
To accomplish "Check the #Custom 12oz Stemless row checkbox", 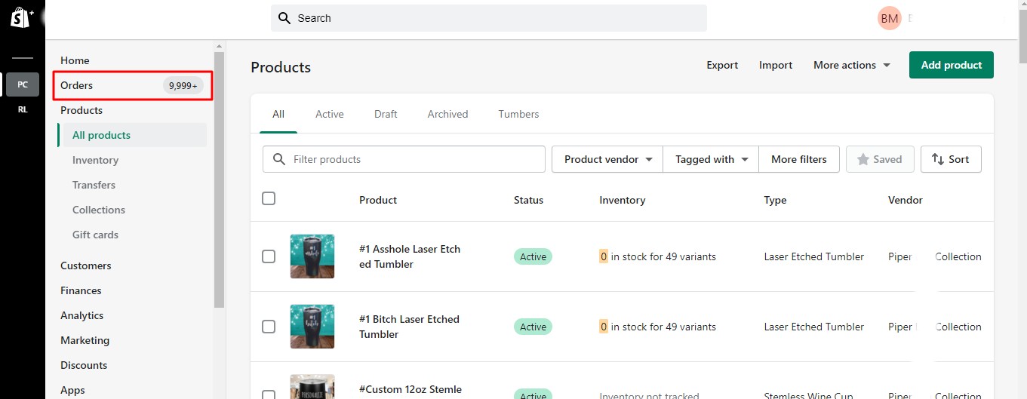I will (x=269, y=394).
